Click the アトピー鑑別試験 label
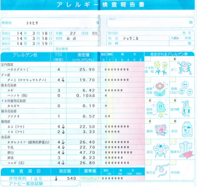Screen dimensions: 197x187 tap(26, 183)
